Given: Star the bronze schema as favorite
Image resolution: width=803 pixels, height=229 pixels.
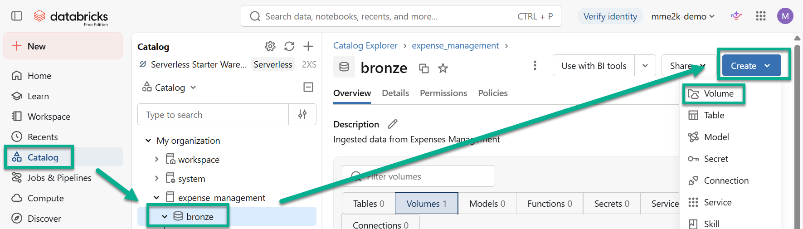Looking at the screenshot, I should tap(443, 68).
